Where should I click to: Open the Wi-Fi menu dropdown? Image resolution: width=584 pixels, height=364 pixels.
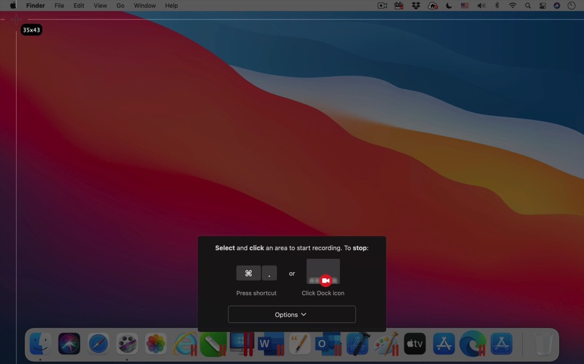(513, 6)
